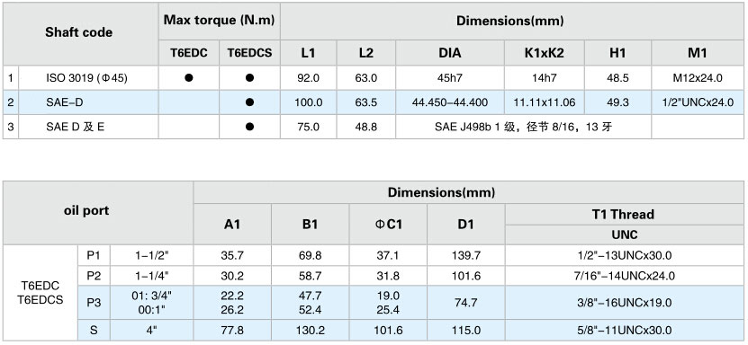Click the P1 port label
Viewport: 748px width, 345px height.
pos(94,255)
